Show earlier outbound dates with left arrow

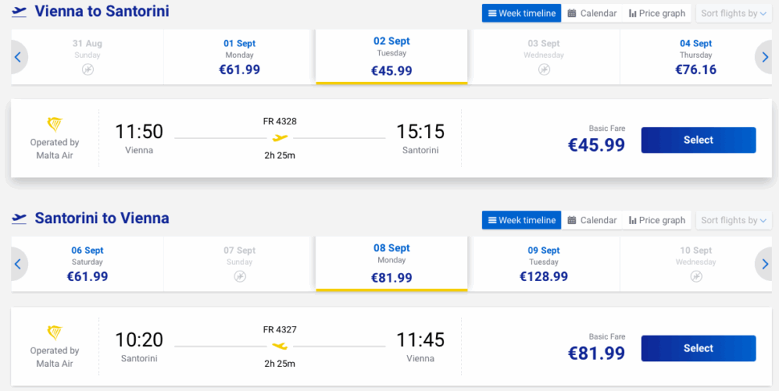coord(18,57)
